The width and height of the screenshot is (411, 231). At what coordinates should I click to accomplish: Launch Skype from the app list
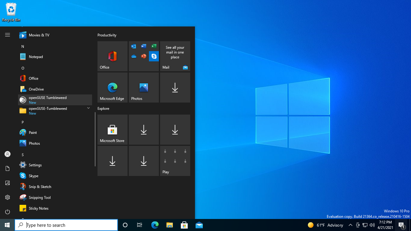pyautogui.click(x=55, y=176)
